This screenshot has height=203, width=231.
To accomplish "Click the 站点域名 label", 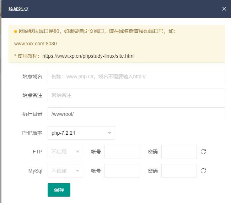I will [32, 77].
